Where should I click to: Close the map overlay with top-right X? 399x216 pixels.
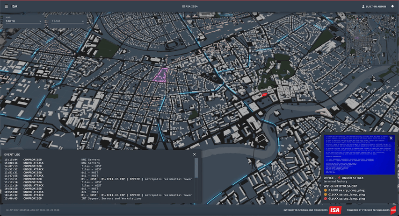pos(392,18)
